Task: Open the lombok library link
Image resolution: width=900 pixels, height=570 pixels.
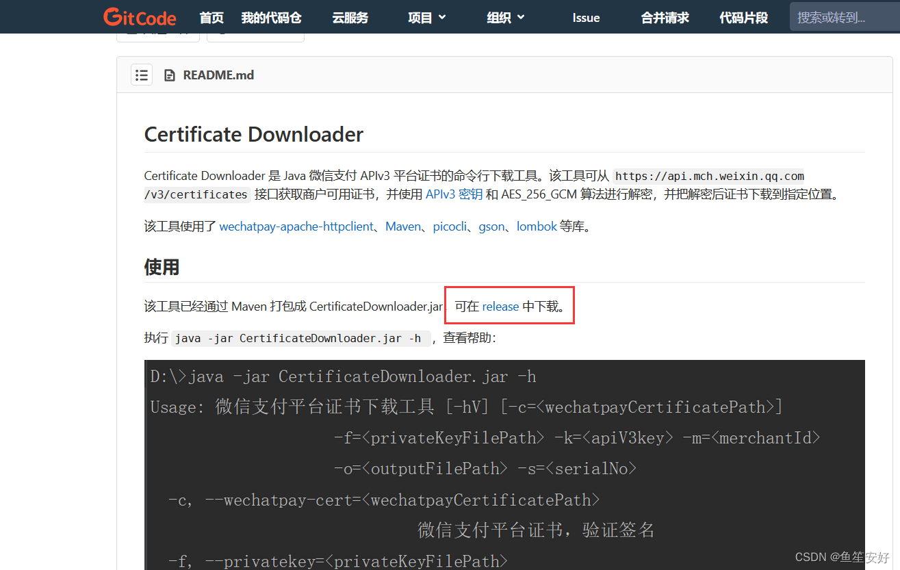Action: click(537, 226)
